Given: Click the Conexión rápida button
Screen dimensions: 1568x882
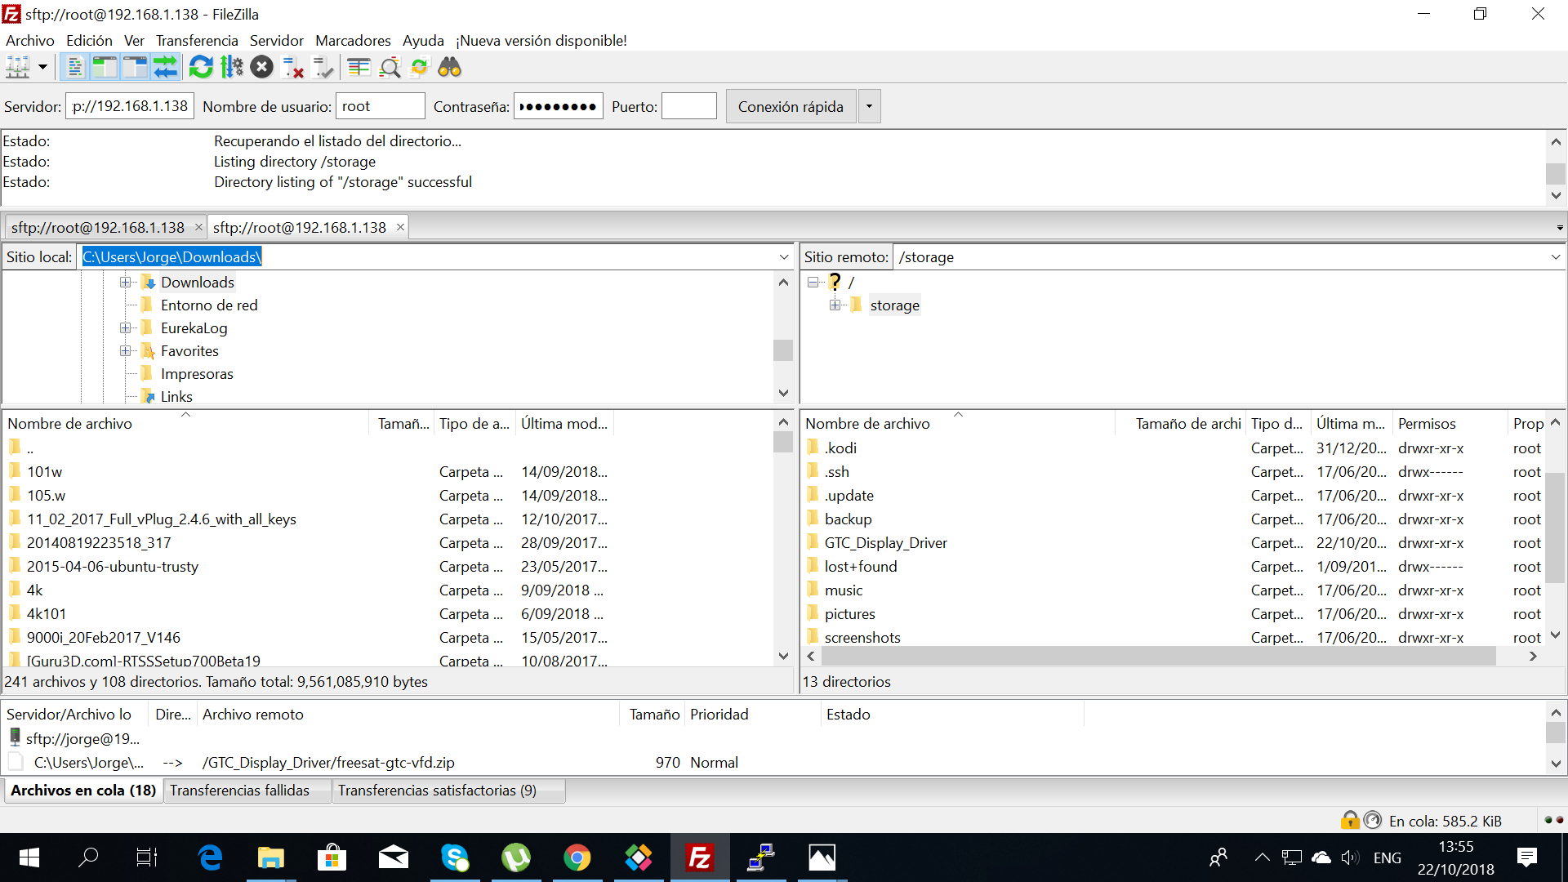Looking at the screenshot, I should pyautogui.click(x=790, y=106).
